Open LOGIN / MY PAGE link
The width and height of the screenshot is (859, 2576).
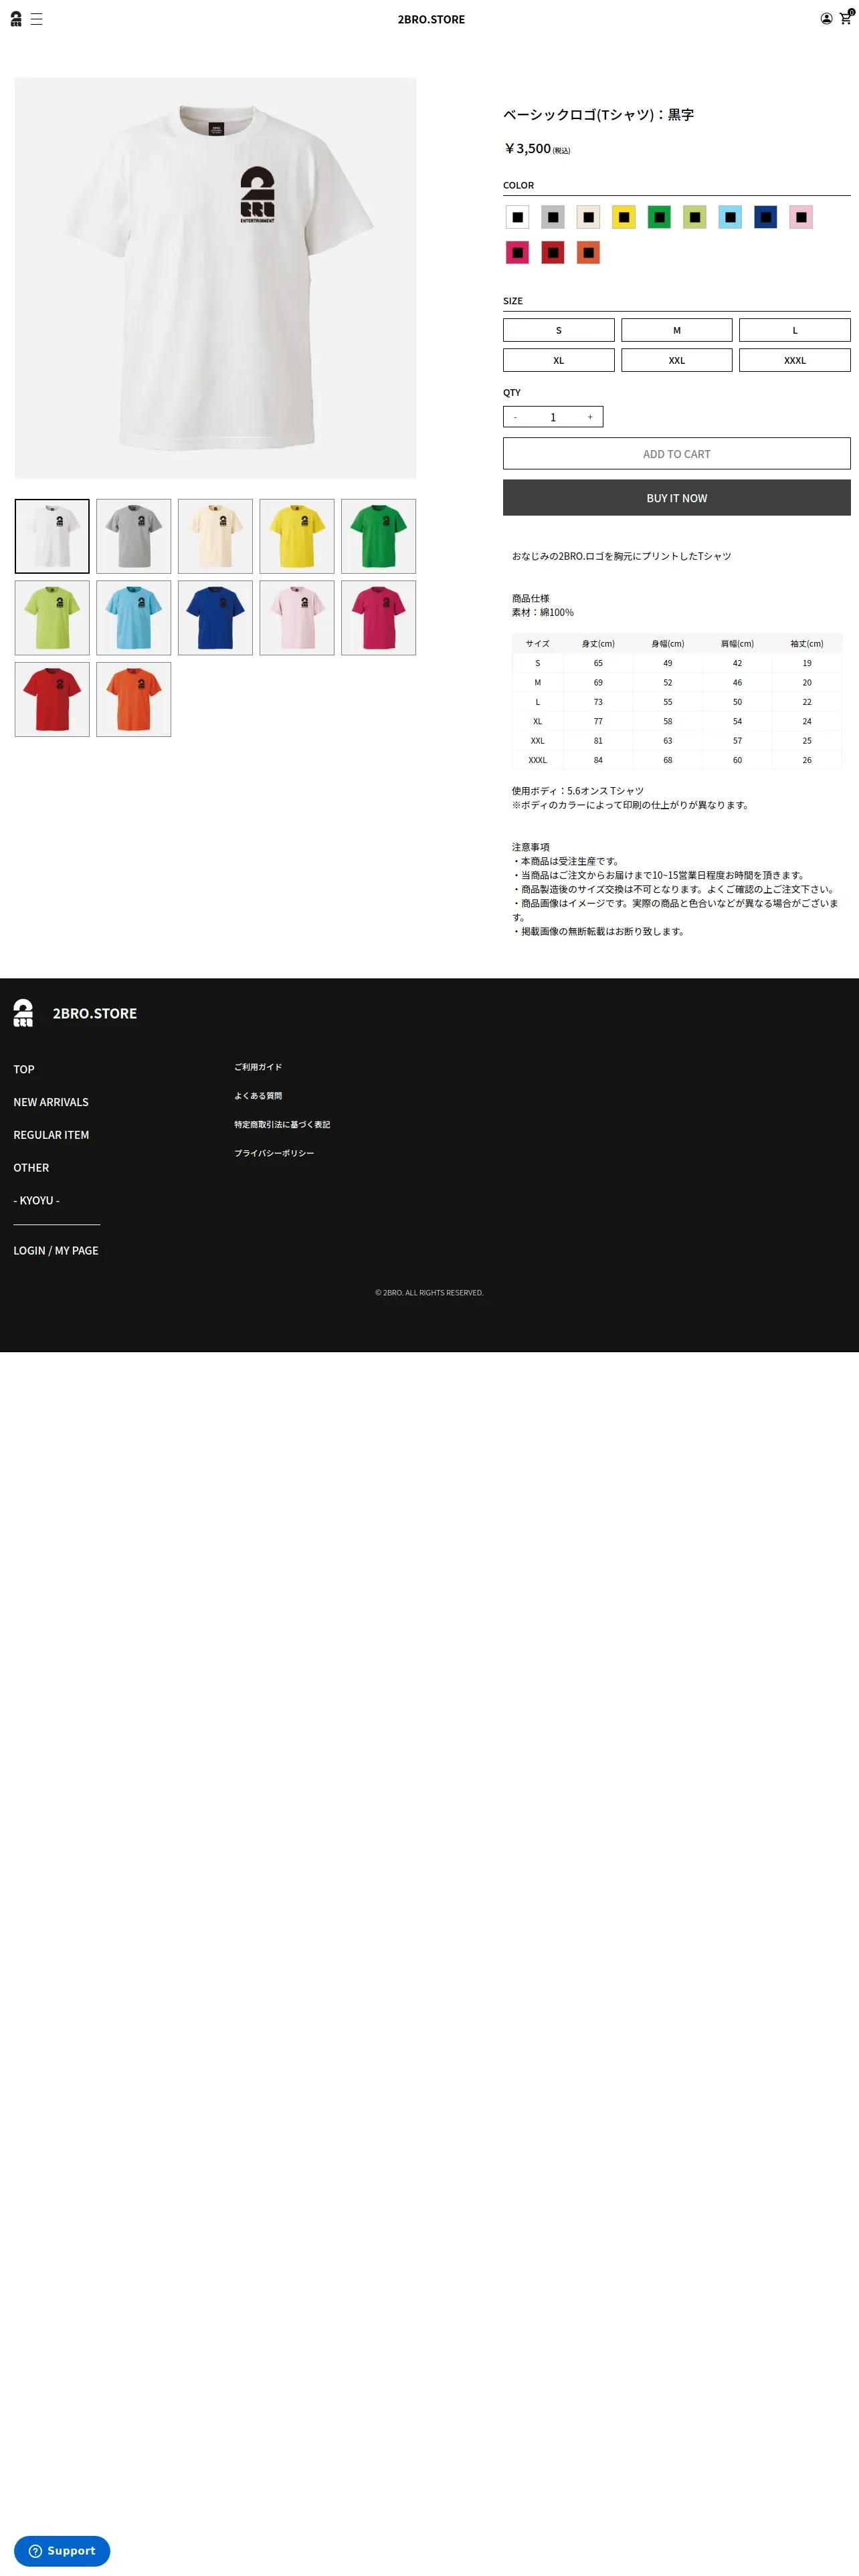point(56,1251)
